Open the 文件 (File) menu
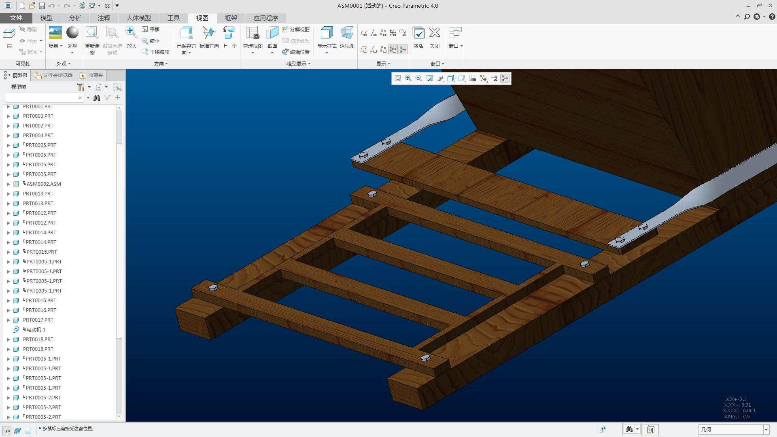 coord(16,18)
